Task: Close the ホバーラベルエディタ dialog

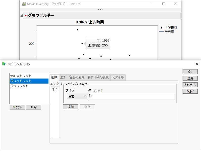Action: click(197, 64)
